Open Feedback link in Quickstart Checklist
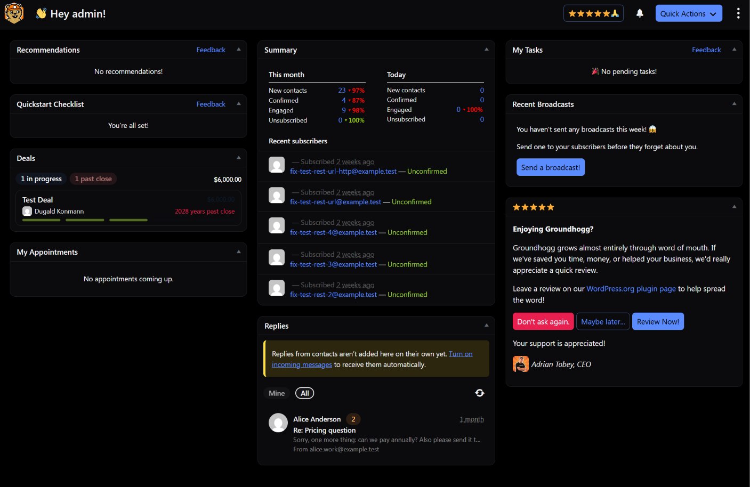Image resolution: width=750 pixels, height=487 pixels. 211,104
